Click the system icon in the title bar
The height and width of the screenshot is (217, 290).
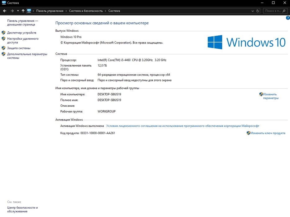tap(4, 3)
